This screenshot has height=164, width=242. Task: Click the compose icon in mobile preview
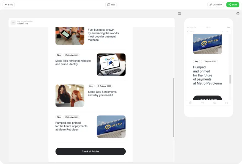click(226, 103)
